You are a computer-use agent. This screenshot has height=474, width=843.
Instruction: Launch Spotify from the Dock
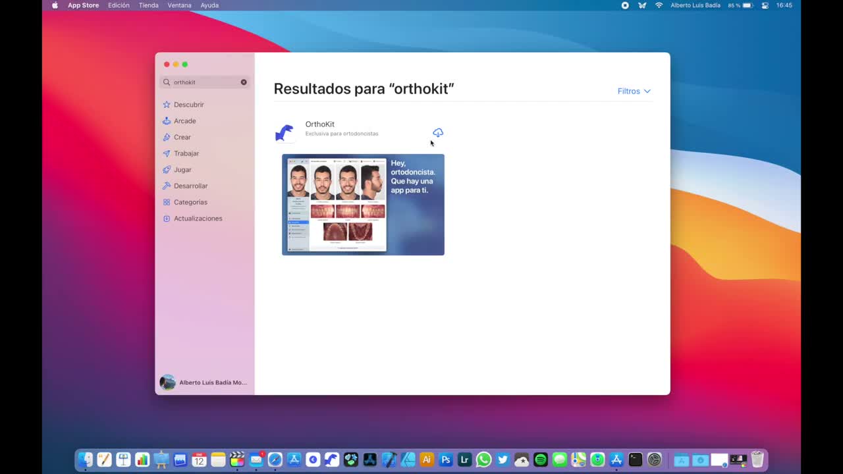(x=541, y=460)
